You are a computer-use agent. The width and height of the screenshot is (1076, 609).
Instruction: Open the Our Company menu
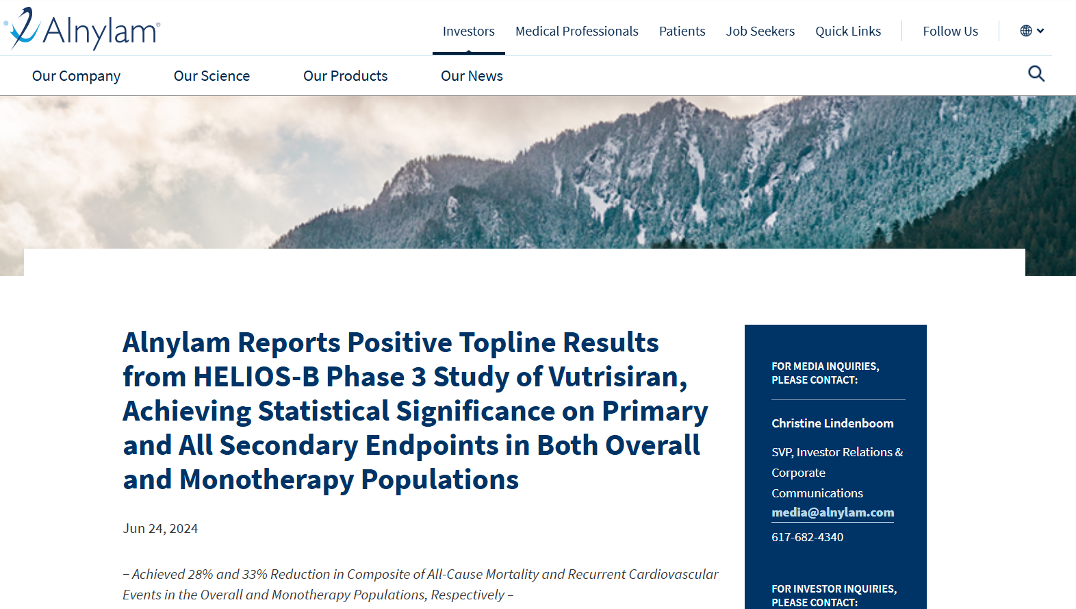[76, 76]
